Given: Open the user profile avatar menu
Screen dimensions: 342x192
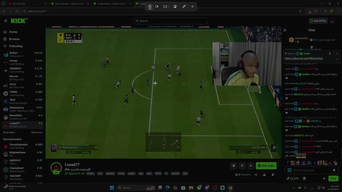Looking at the screenshot, I should coord(332,21).
